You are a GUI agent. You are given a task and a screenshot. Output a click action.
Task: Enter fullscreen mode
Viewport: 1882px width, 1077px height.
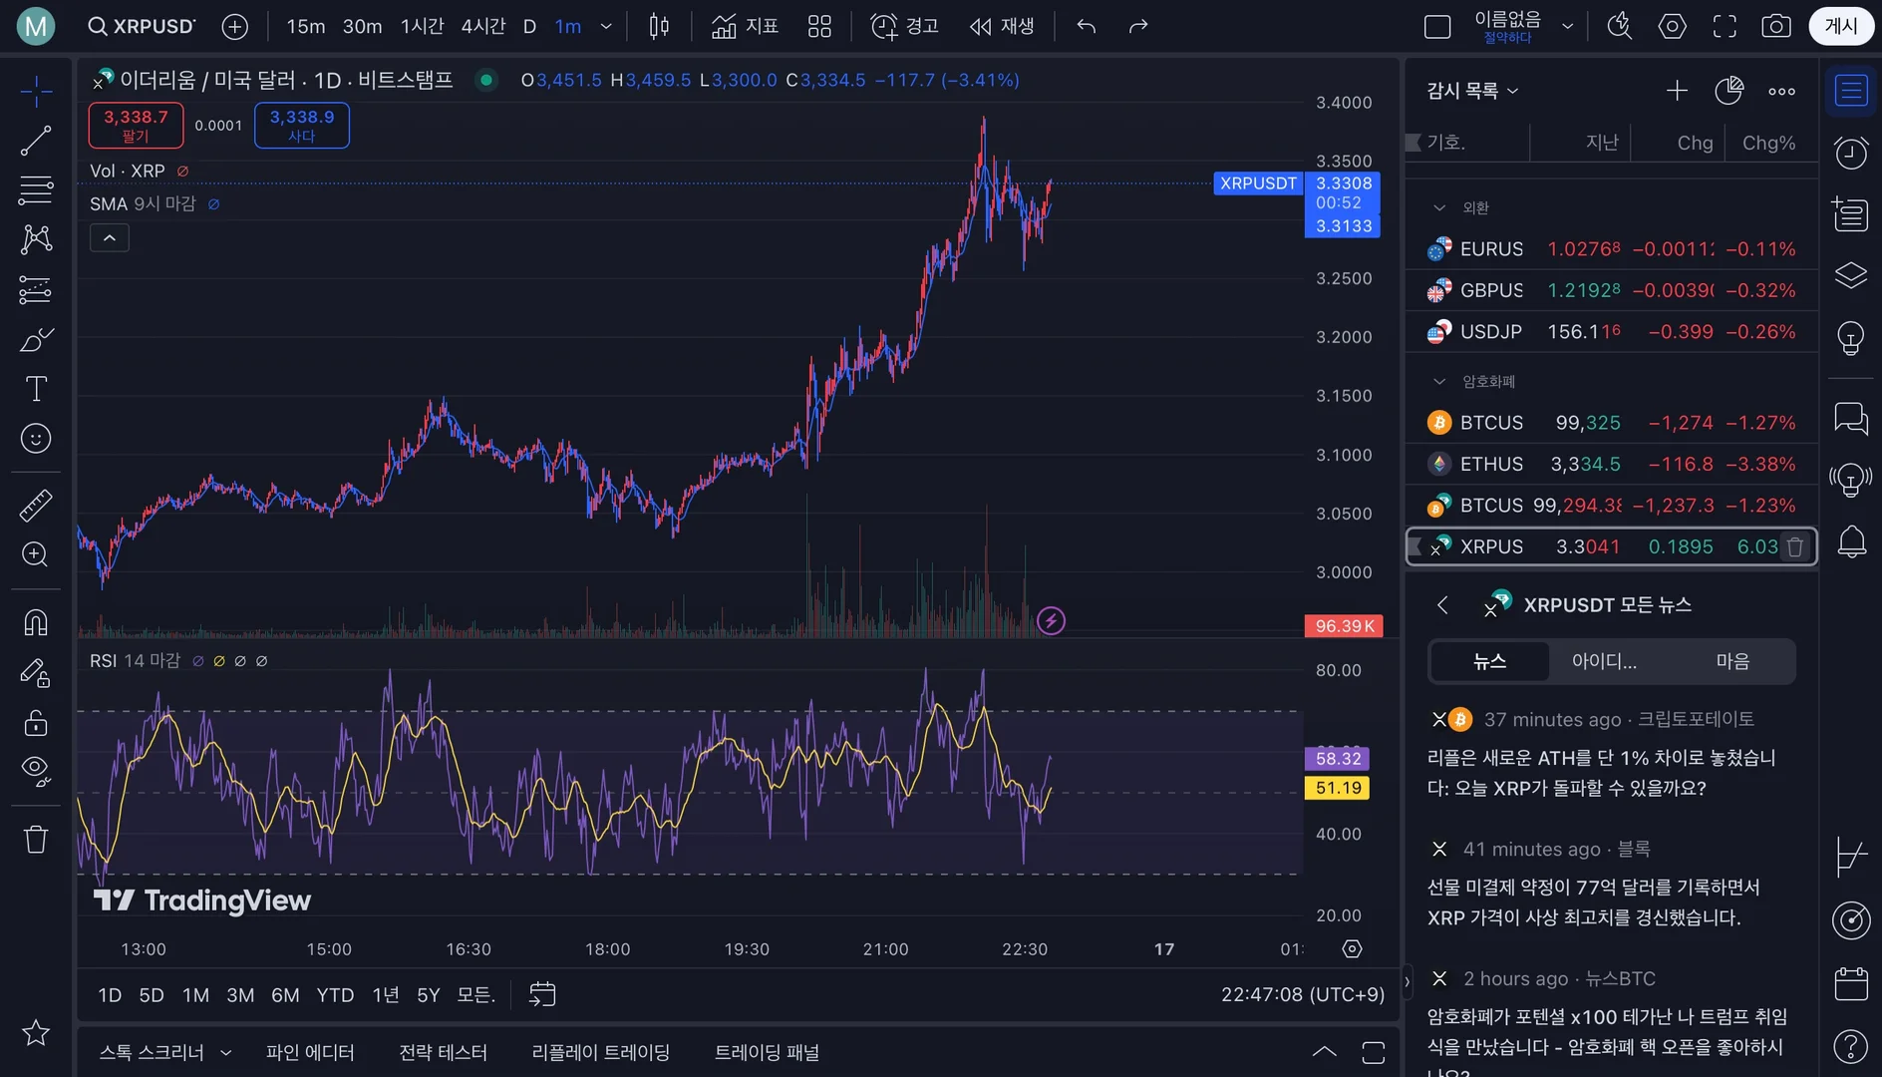[x=1725, y=27]
